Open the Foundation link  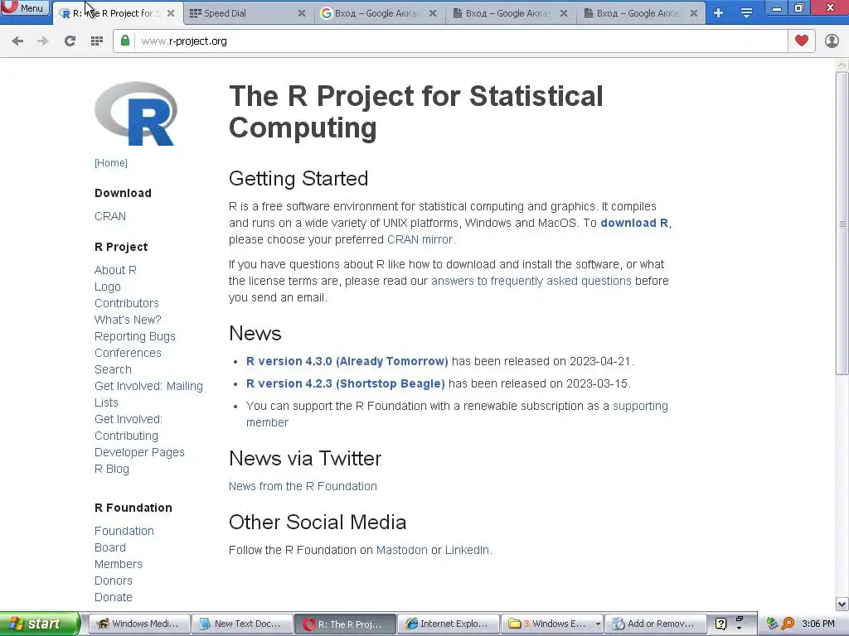(x=124, y=531)
